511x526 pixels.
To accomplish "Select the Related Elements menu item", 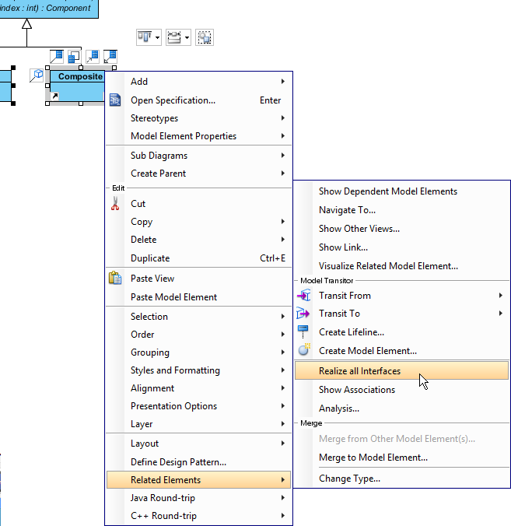I will click(198, 480).
